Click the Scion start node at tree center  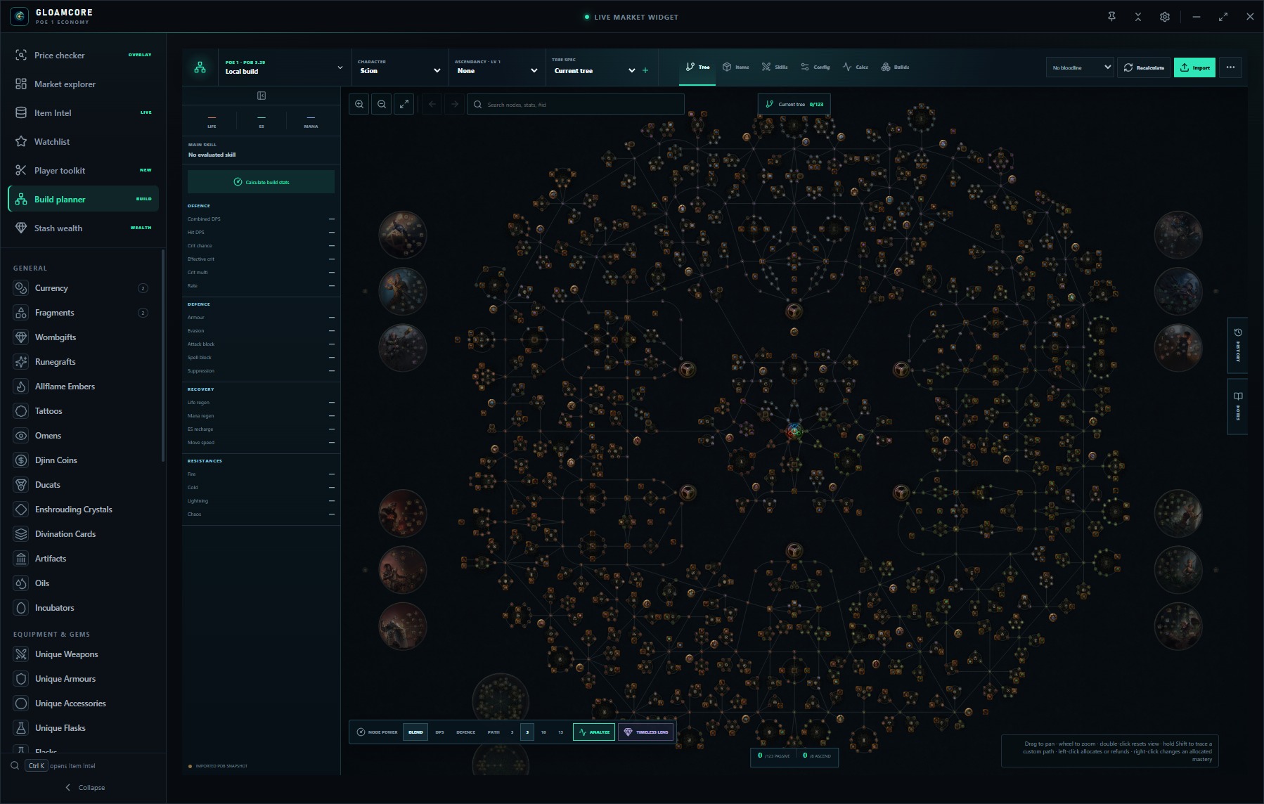(794, 432)
